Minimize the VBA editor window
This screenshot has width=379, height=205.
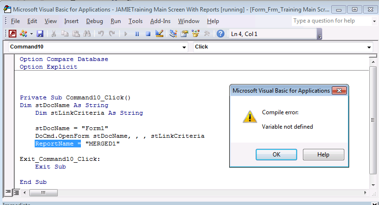(x=339, y=10)
